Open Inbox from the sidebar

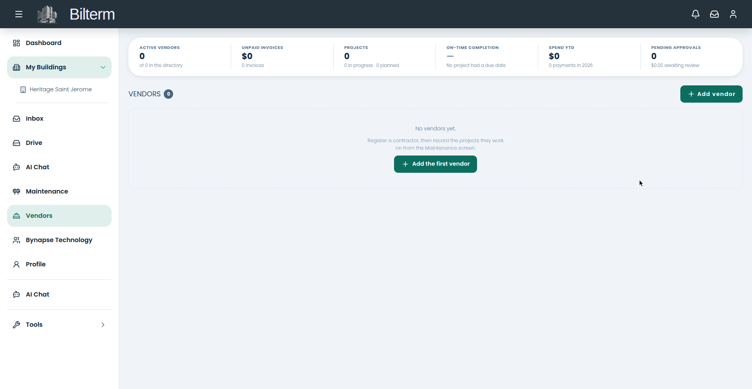[x=59, y=119]
